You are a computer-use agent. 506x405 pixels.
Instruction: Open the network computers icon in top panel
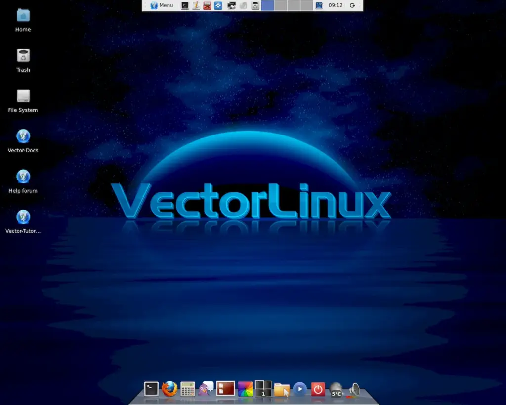click(231, 5)
